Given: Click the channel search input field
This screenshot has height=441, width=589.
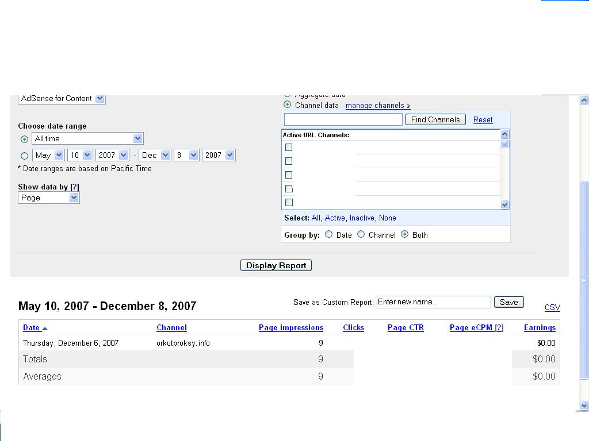Looking at the screenshot, I should click(x=343, y=119).
